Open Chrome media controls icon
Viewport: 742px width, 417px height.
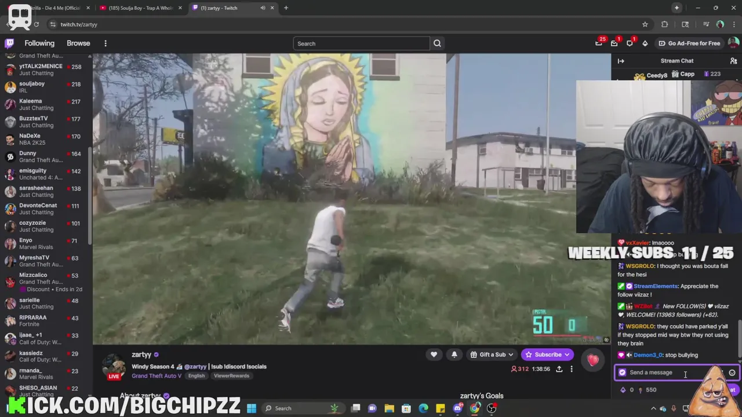[705, 24]
